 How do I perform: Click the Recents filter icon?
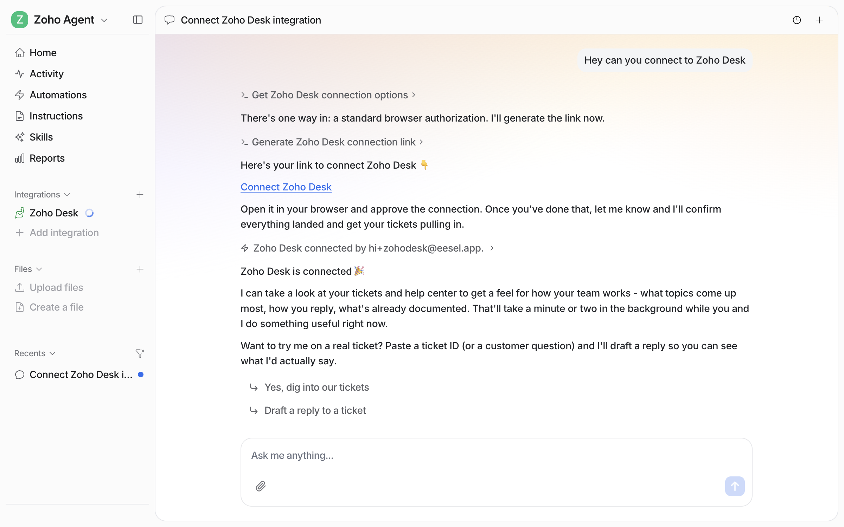tap(140, 353)
